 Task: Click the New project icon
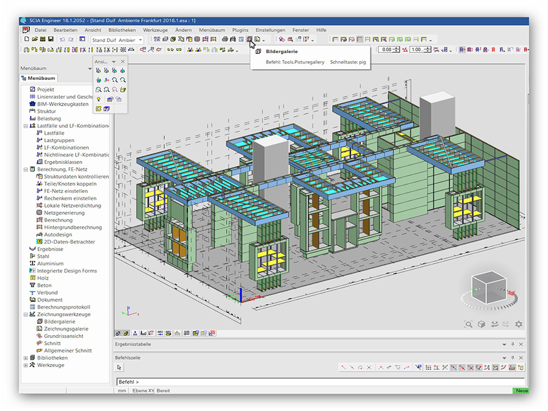(27, 39)
